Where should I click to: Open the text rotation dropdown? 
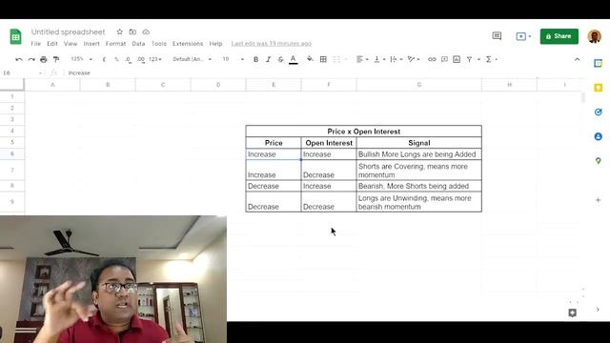coord(413,59)
